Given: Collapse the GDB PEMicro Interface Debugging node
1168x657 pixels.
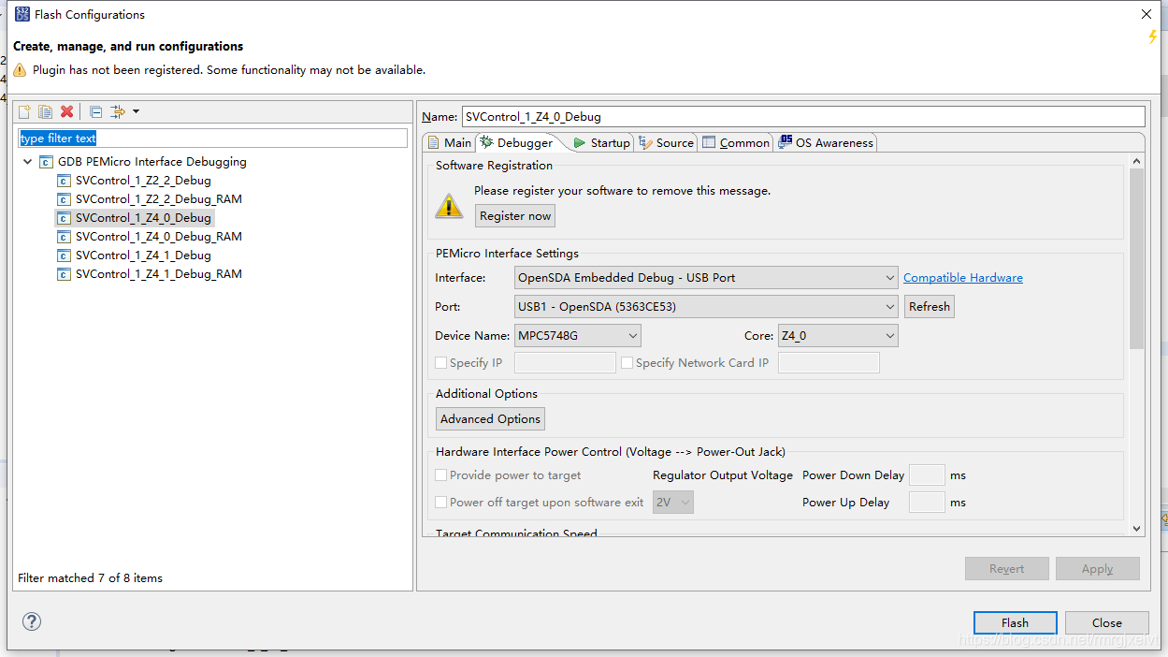Looking at the screenshot, I should 28,161.
